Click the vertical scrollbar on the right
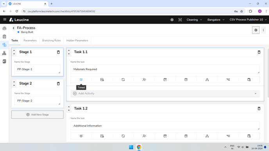The height and width of the screenshot is (151, 269). coord(268,73)
